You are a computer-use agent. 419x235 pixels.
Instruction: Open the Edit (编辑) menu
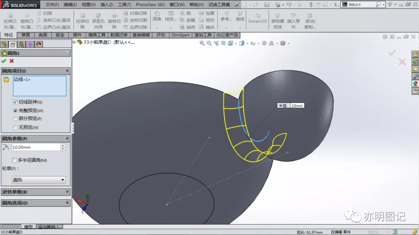[x=70, y=5]
